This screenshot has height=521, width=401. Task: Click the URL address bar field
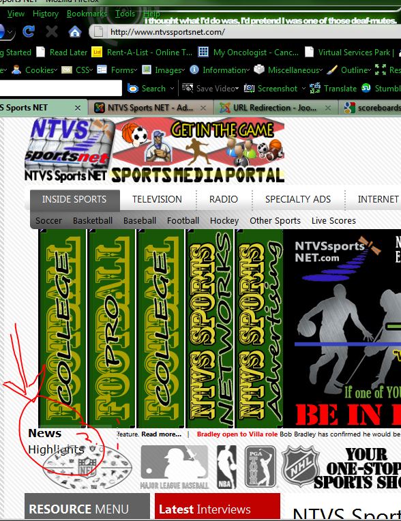246,32
